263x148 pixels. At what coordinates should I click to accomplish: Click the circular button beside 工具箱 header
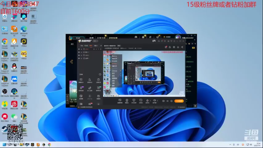[x=100, y=74]
